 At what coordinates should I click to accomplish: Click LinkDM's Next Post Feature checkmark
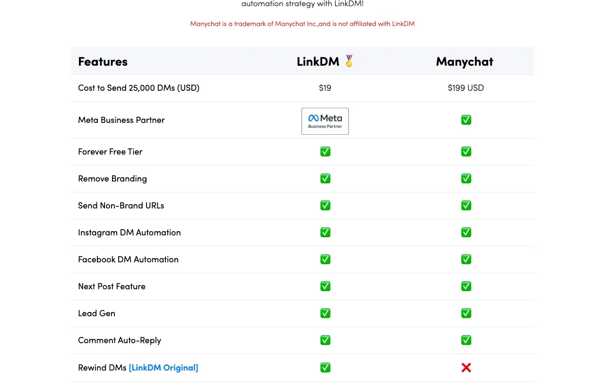click(325, 286)
